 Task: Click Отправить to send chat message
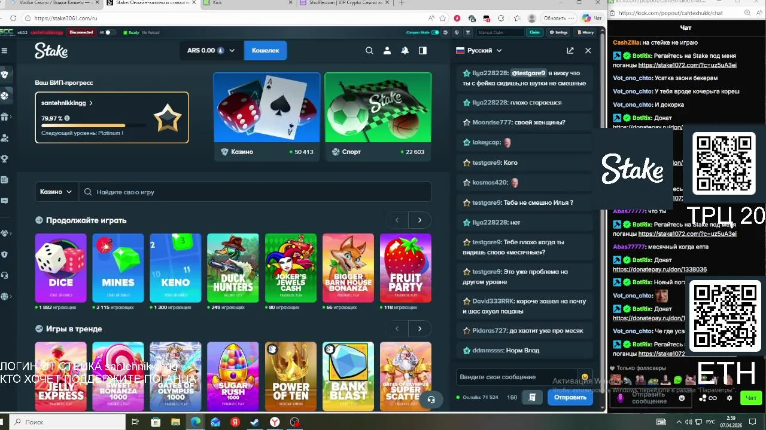pos(570,397)
